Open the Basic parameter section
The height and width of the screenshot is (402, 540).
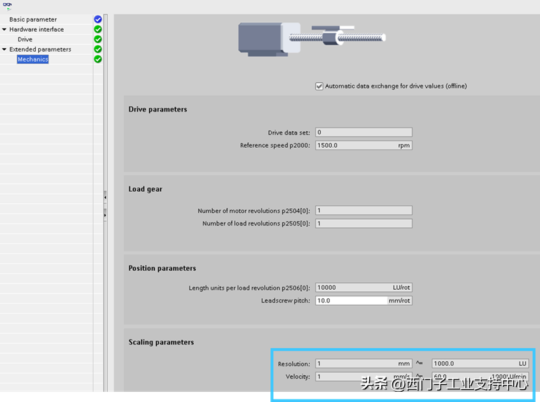pos(33,20)
